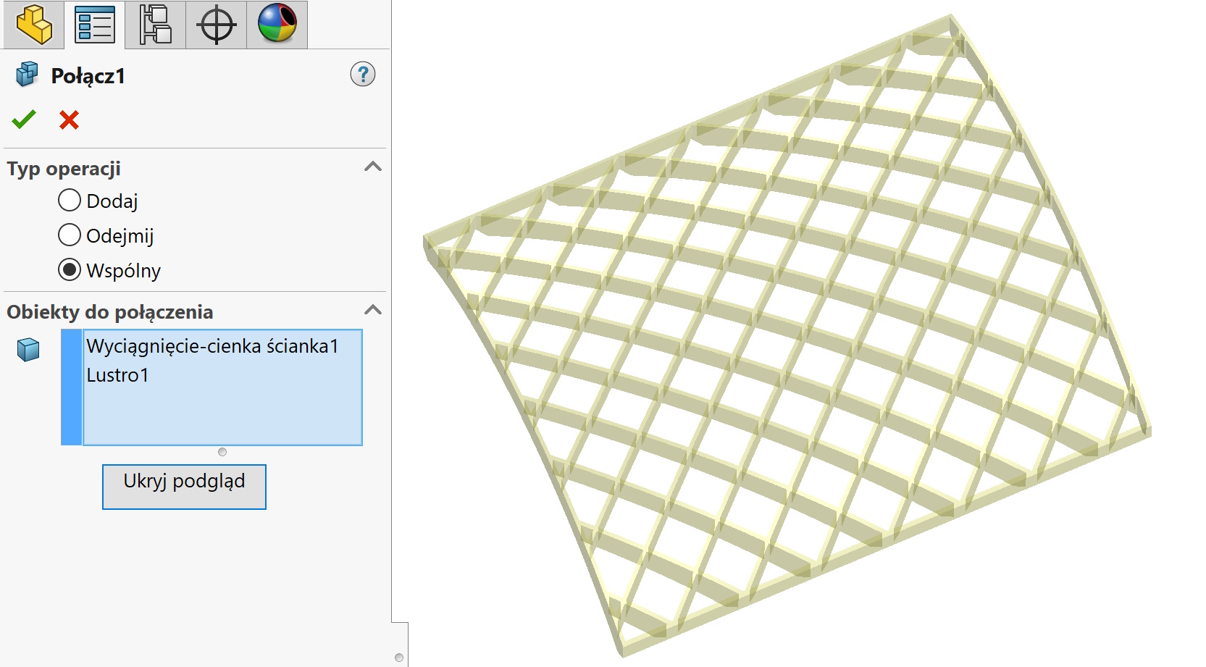Click the Połącz1 combine feature icon
This screenshot has height=667, width=1206.
click(27, 74)
